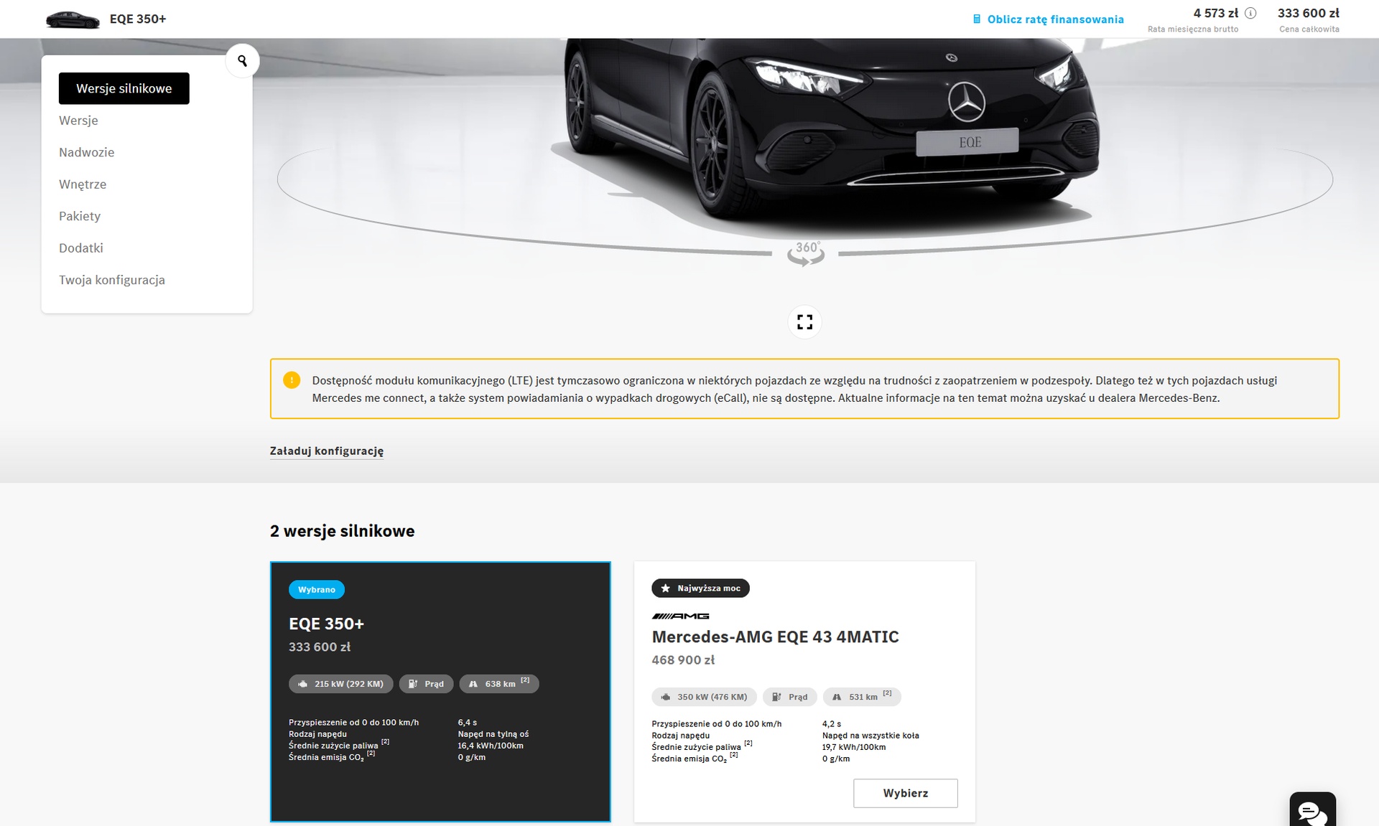Open fullscreen view of the car
Viewport: 1379px width, 826px height.
coord(805,322)
